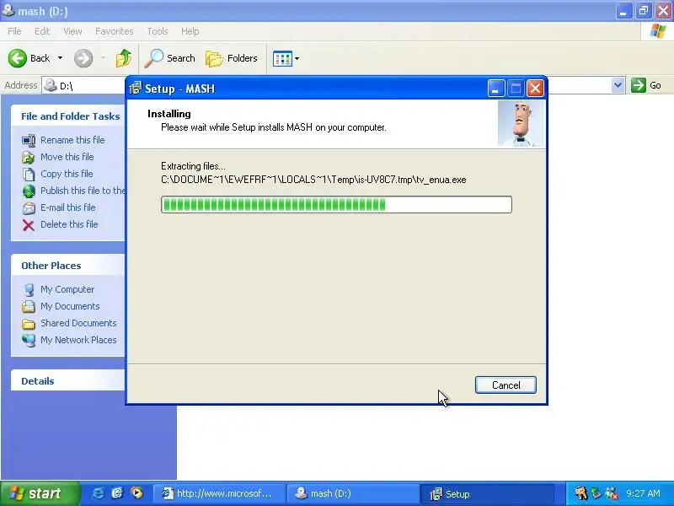The image size is (674, 506).
Task: Click the E-mail envelope icon
Action: click(x=29, y=208)
